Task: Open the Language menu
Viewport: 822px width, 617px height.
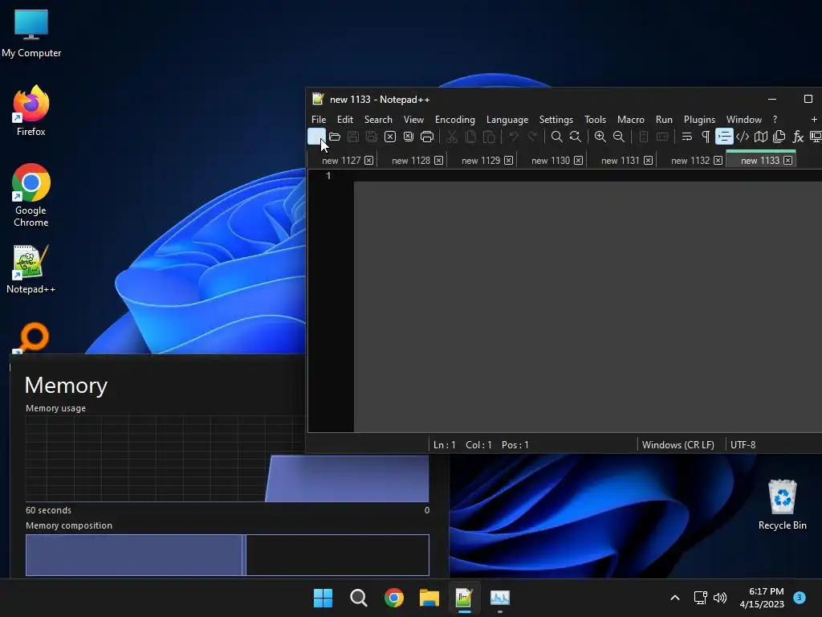Action: [507, 120]
